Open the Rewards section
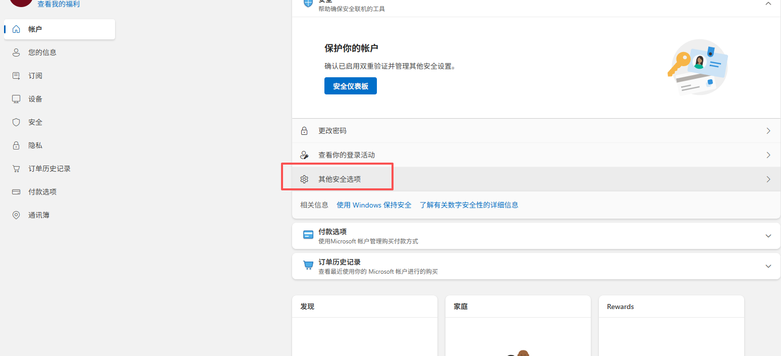The image size is (781, 356). tap(620, 307)
